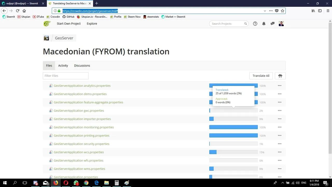Click the browser reload button
The width and height of the screenshot is (332, 187).
tap(18, 11)
